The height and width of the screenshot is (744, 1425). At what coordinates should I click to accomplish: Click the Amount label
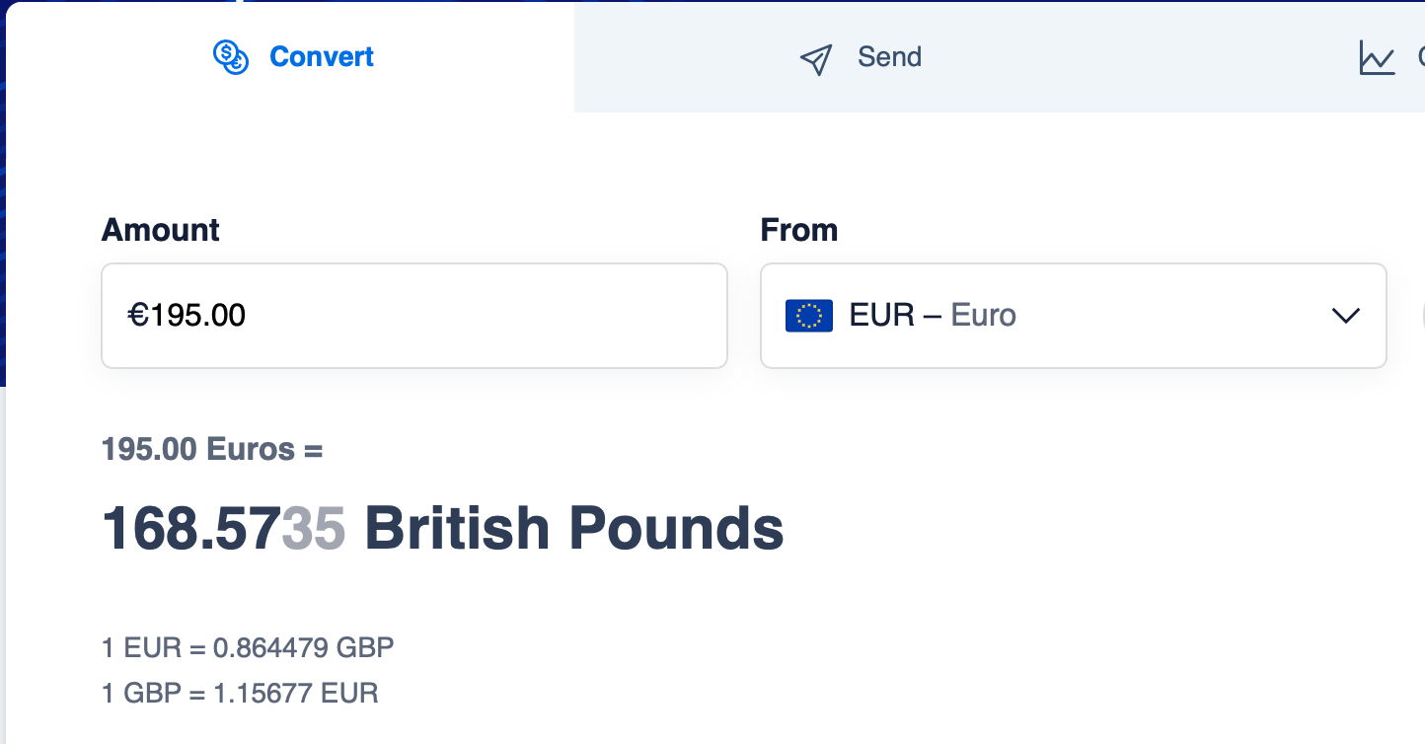pos(161,230)
